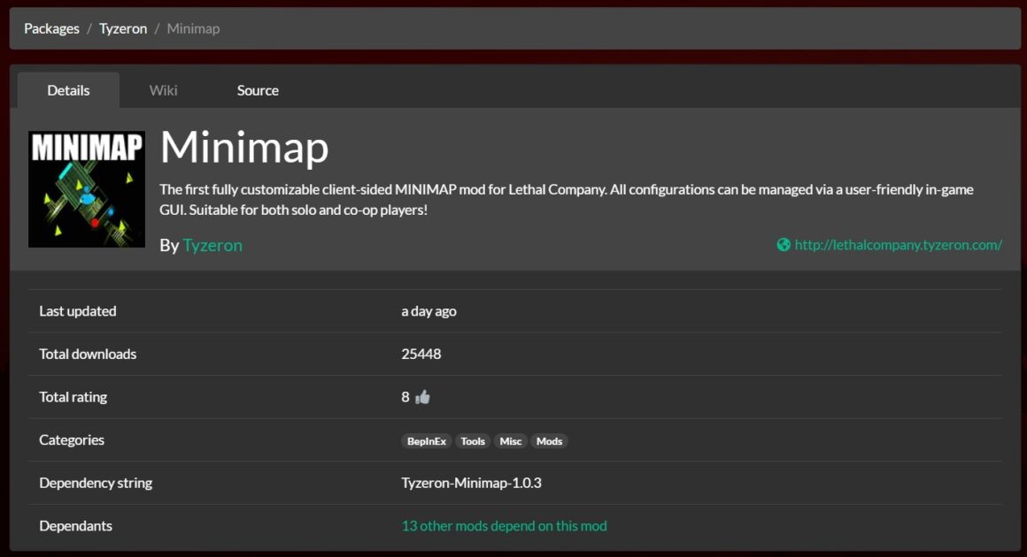Go to Packages in the breadcrumb
1027x557 pixels.
pyautogui.click(x=51, y=28)
